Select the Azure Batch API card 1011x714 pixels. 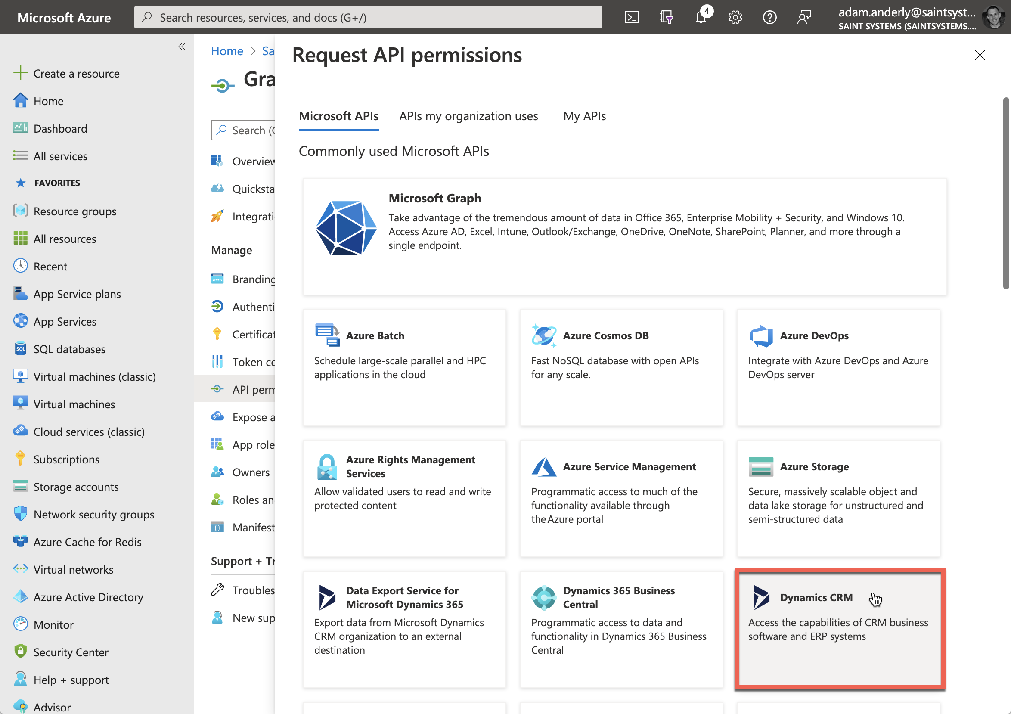(405, 368)
